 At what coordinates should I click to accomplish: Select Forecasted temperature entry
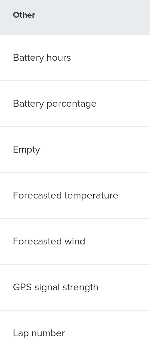click(75, 196)
